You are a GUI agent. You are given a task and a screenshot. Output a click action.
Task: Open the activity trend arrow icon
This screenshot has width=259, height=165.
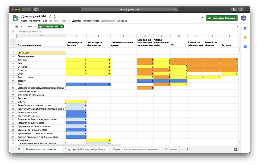coord(201,18)
